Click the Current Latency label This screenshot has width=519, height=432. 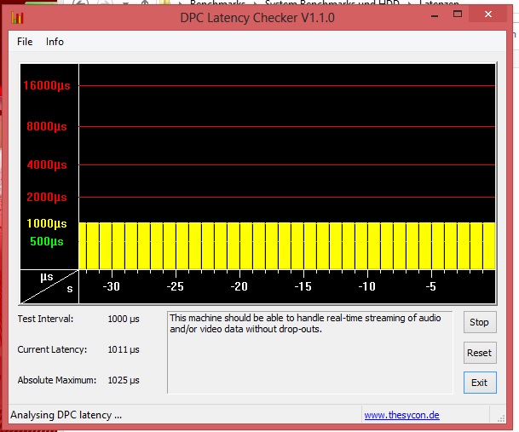52,349
